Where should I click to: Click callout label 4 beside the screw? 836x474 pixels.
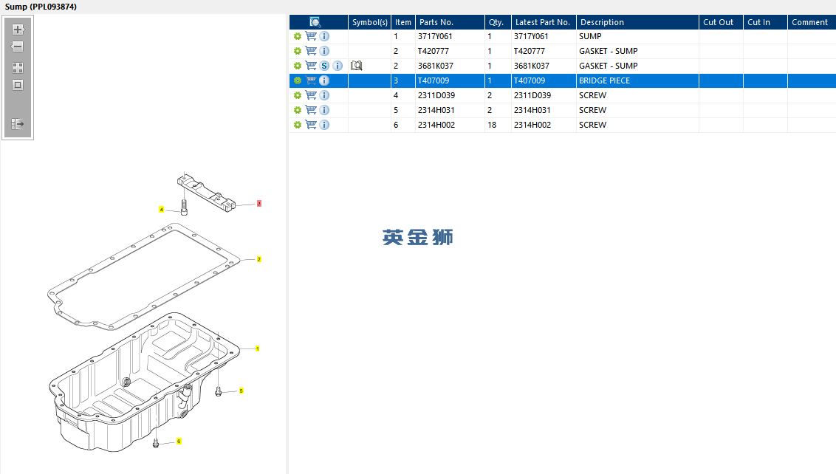point(161,210)
